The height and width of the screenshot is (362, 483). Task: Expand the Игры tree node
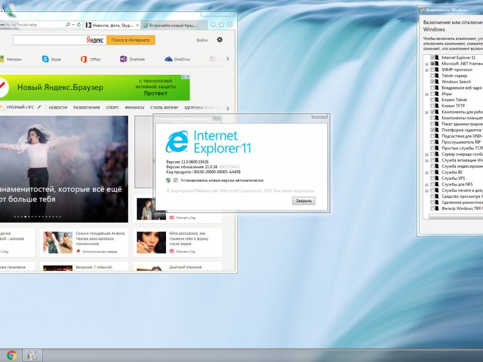(427, 94)
